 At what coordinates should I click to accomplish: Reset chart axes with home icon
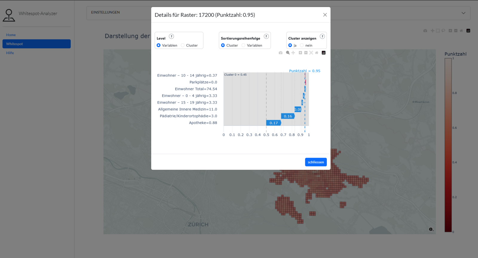click(317, 53)
